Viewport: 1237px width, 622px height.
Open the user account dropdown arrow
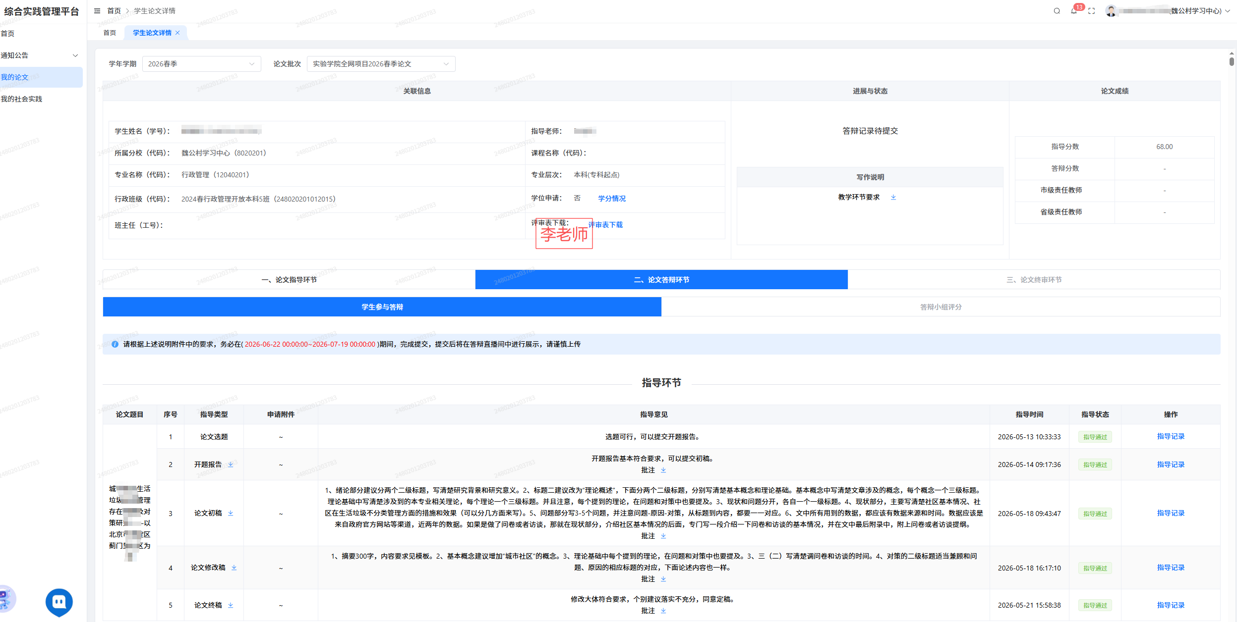[x=1227, y=11]
